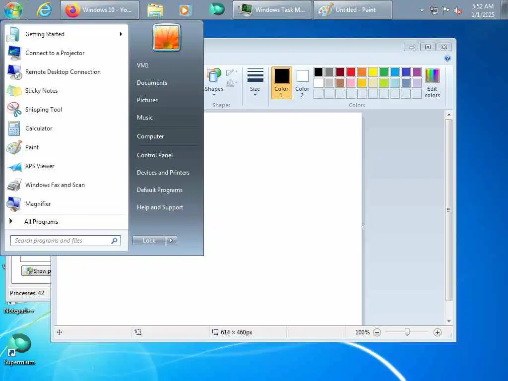Viewport: 508px width, 381px height.
Task: Switch to Untitled - Paint taskbar button
Action: point(353,10)
